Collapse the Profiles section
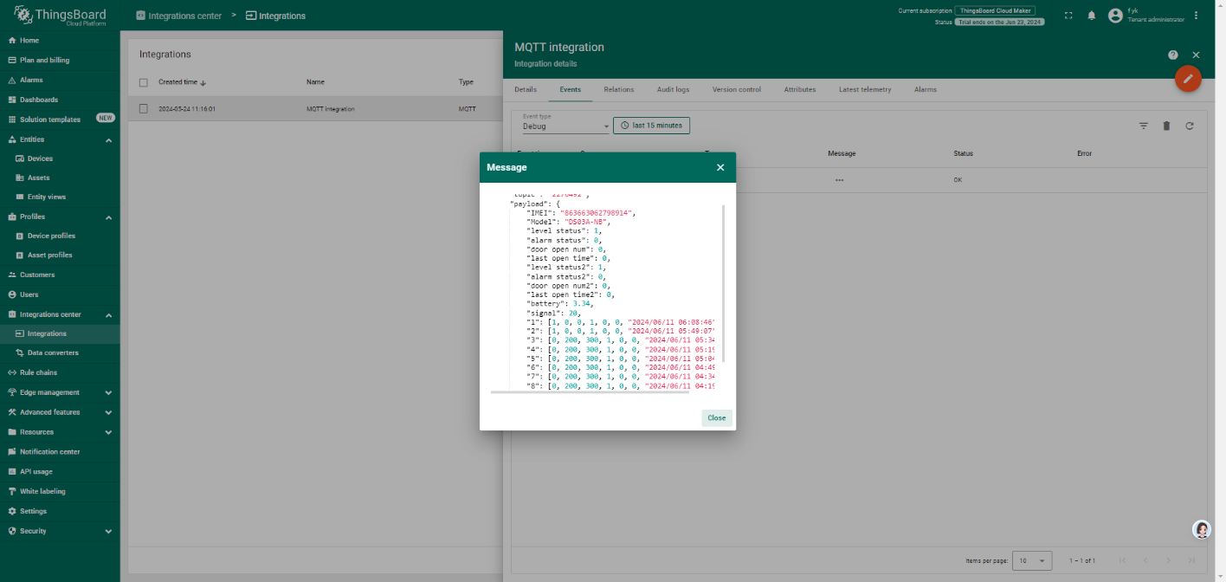Viewport: 1226px width, 582px height. pyautogui.click(x=108, y=217)
